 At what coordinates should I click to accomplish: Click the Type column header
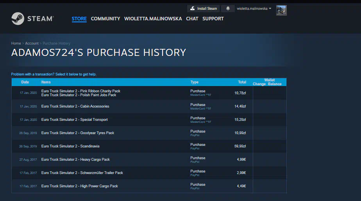tap(194, 82)
